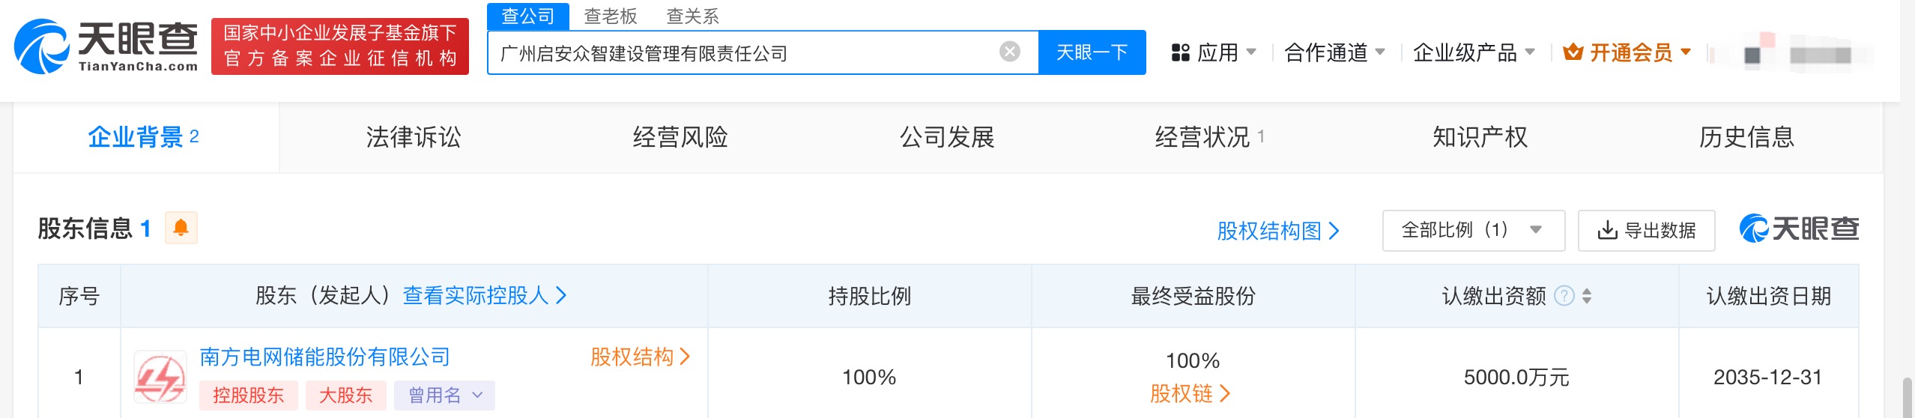Viewport: 1915px width, 418px height.
Task: Switch to the 知识产权 tab
Action: [1480, 137]
